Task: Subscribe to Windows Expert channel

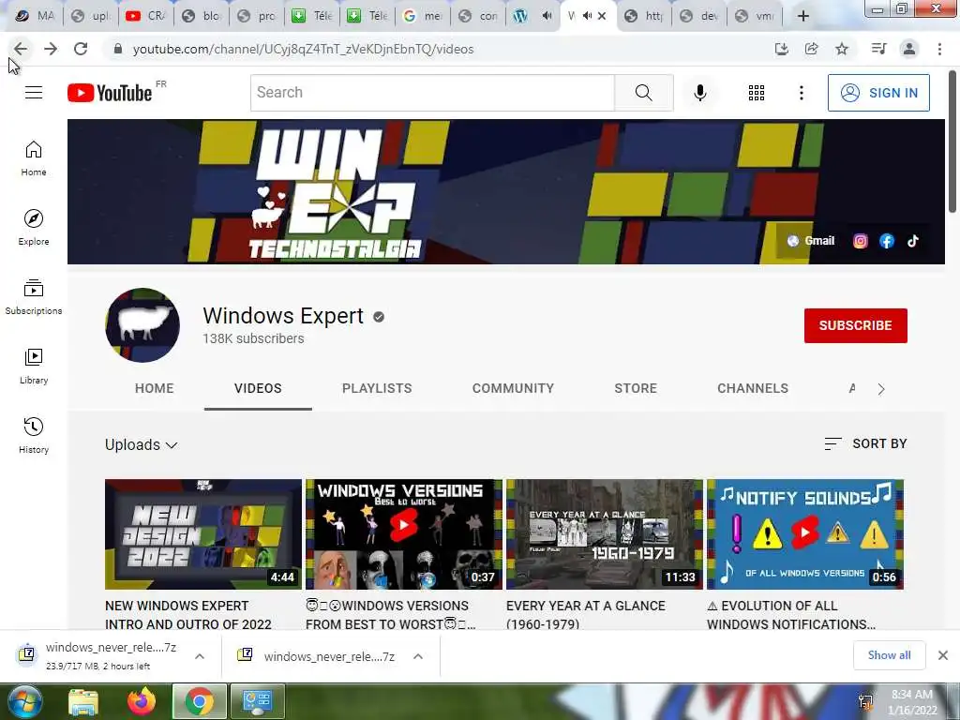Action: 855,325
